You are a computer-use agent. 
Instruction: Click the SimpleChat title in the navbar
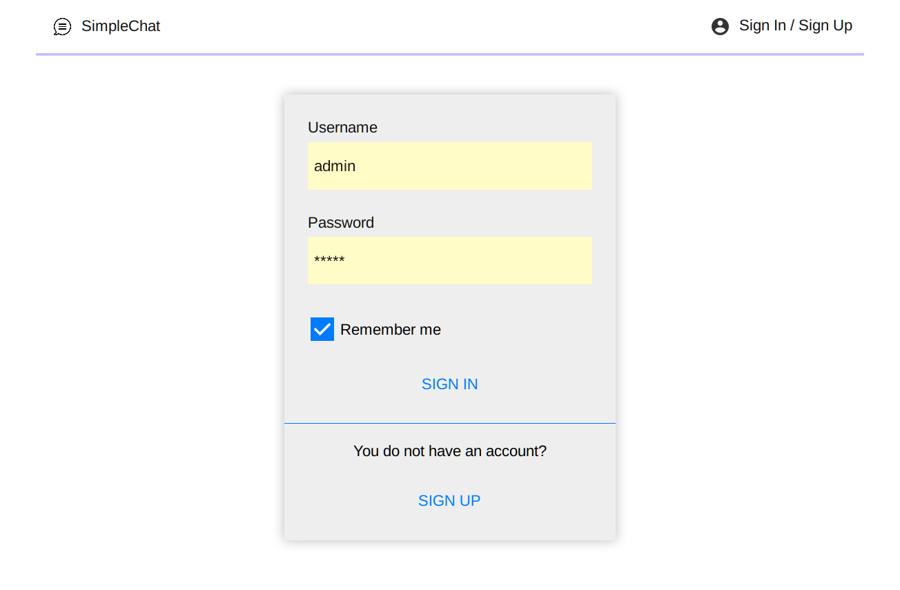coord(121,26)
